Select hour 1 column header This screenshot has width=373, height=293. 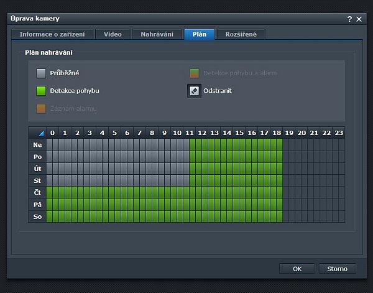pos(65,133)
